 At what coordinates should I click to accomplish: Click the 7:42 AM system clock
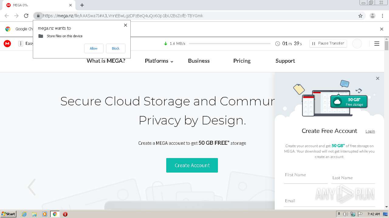(374, 214)
